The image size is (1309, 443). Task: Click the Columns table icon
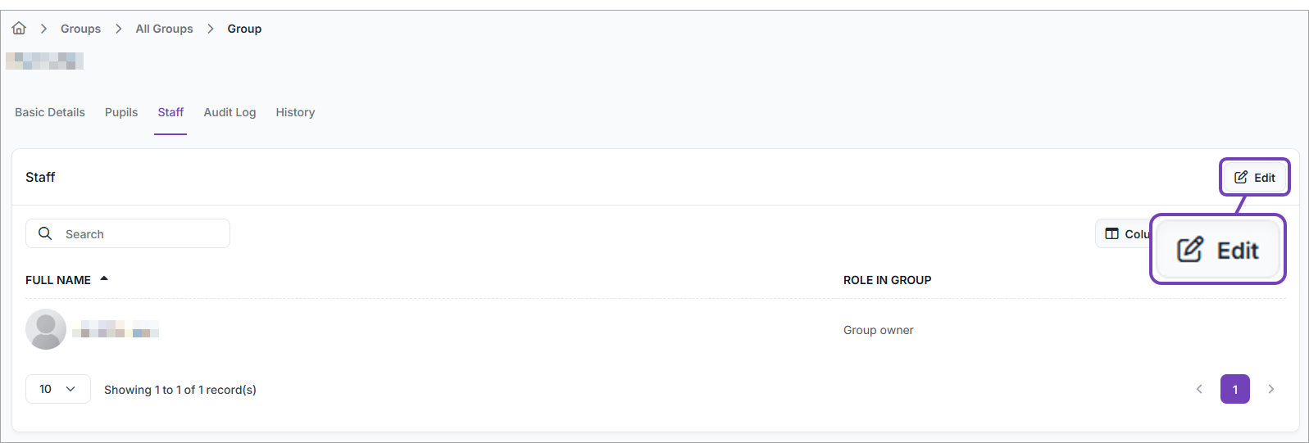[1111, 233]
